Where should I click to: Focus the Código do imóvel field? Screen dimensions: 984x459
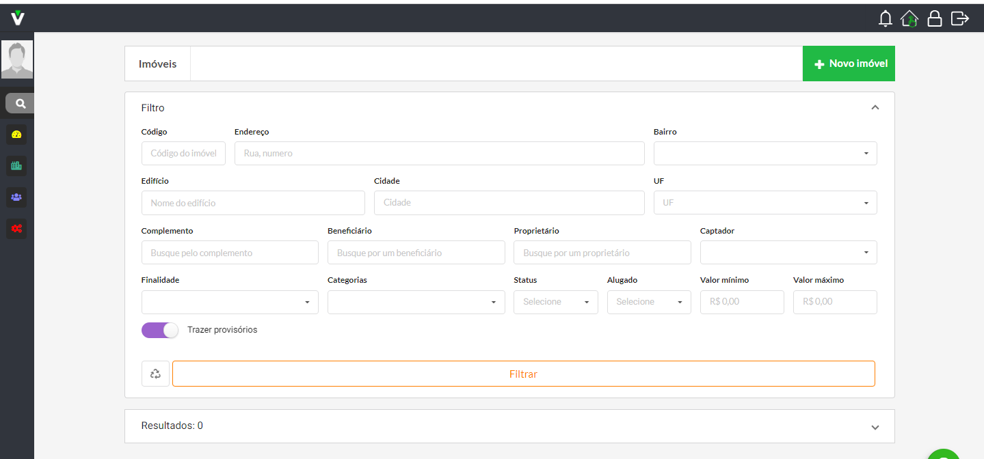183,153
